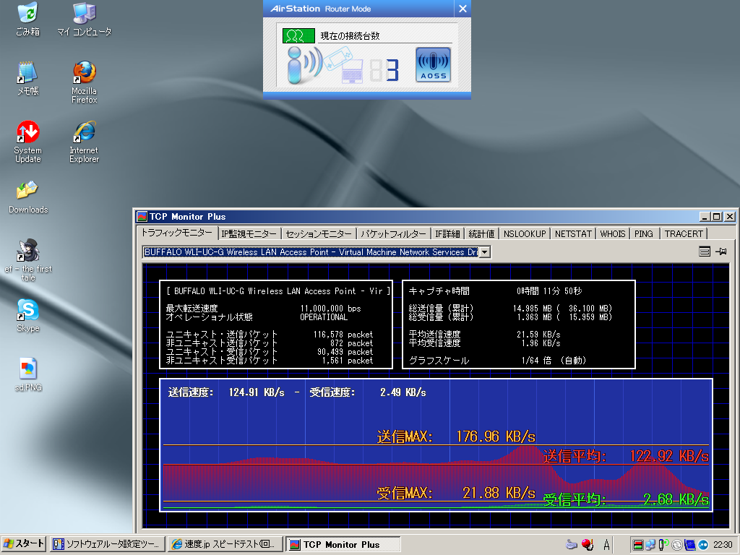Close the AirStation Router Mode window
The height and width of the screenshot is (555, 740).
click(462, 9)
